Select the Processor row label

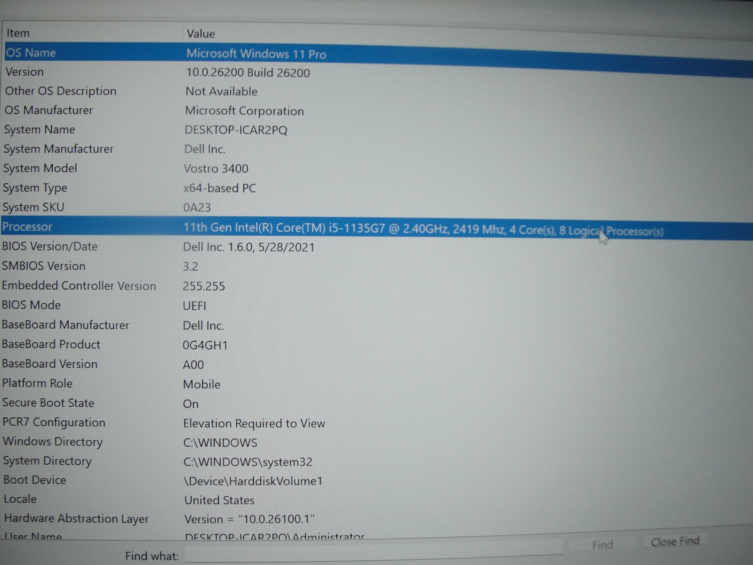27,227
